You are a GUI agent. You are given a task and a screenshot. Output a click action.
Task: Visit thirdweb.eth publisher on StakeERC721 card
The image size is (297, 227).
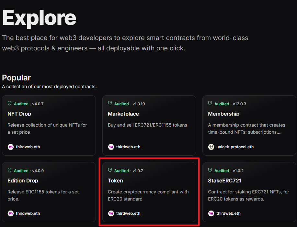click(228, 213)
